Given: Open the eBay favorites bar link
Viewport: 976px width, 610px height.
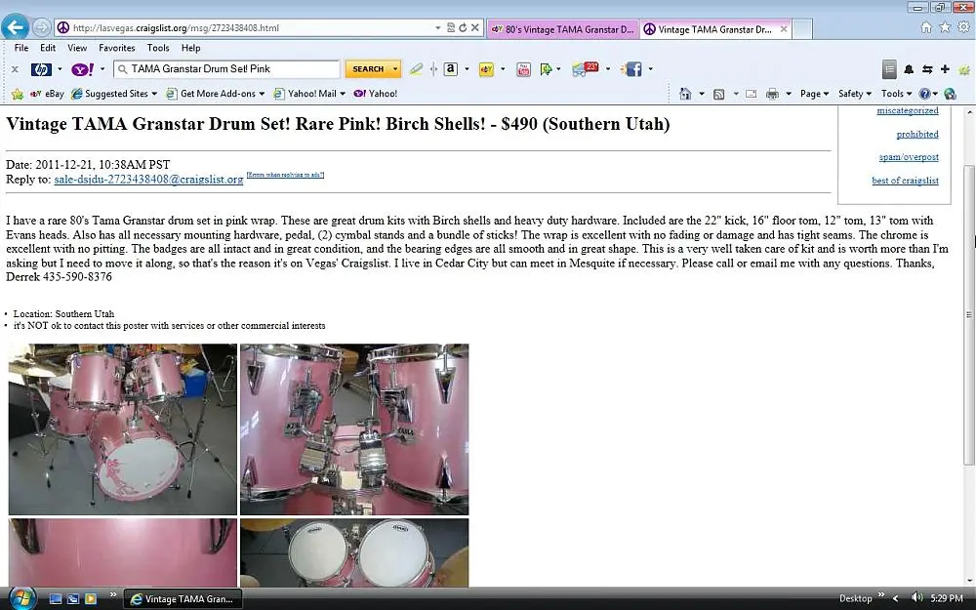Looking at the screenshot, I should [x=47, y=94].
